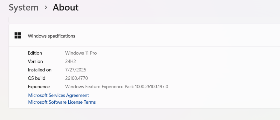Select the Windows Feature Experience Pack value
This screenshot has height=120, width=280.
point(116,87)
